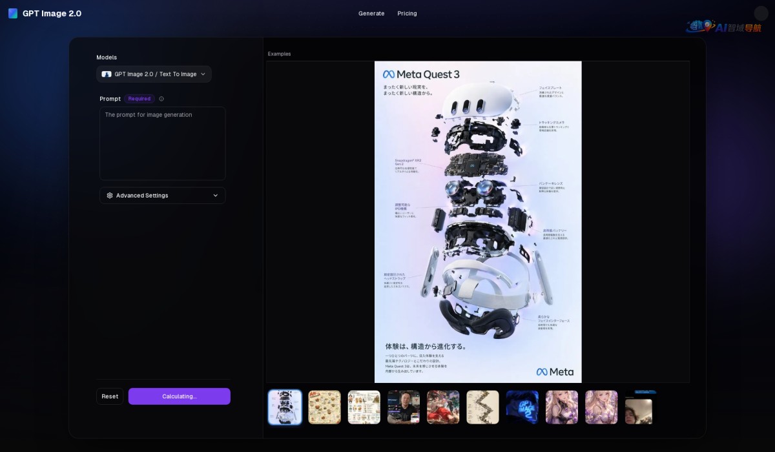Click the purple Calculating... button
This screenshot has width=775, height=452.
tap(180, 396)
